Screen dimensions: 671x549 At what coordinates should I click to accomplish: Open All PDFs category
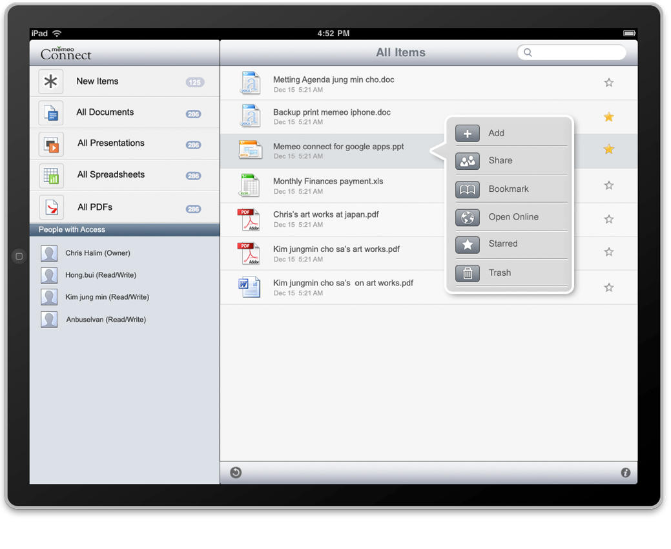[x=95, y=207]
